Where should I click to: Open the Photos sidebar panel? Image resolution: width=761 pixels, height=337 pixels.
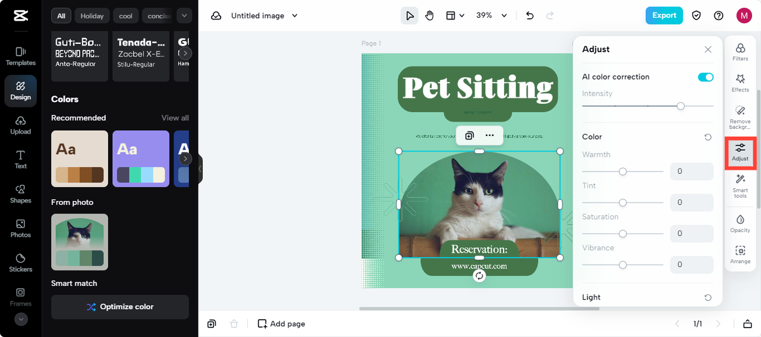point(21,228)
